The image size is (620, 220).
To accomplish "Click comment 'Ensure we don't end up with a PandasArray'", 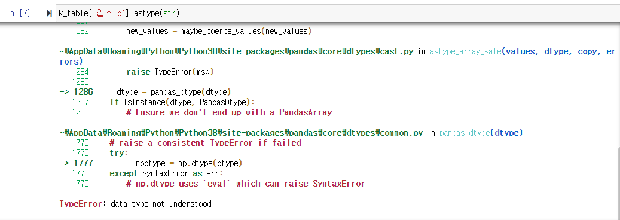I will [x=229, y=113].
